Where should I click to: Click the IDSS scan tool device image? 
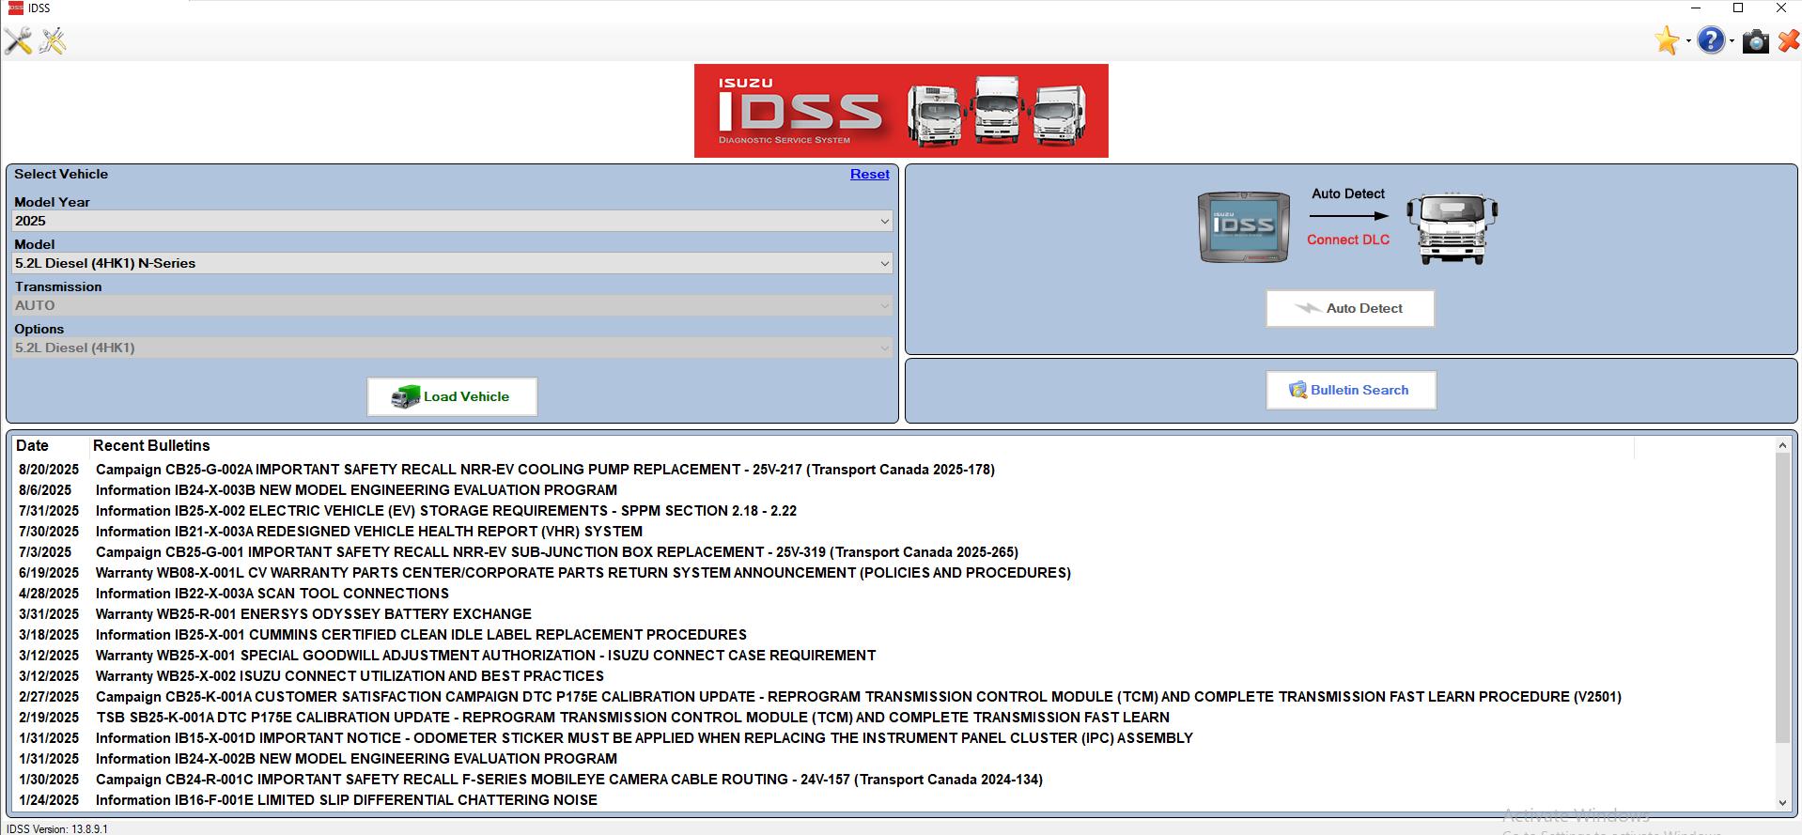coord(1243,227)
